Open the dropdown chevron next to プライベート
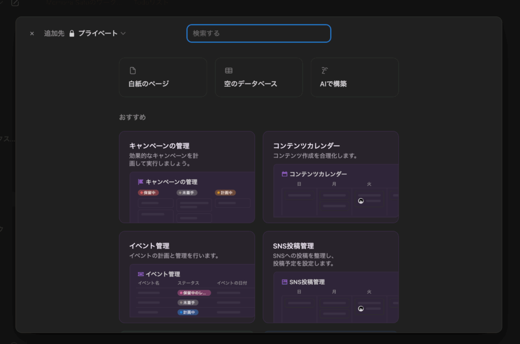 [123, 33]
